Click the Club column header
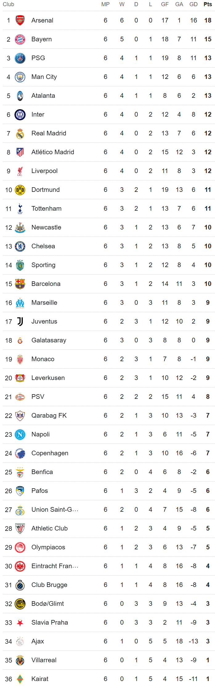Viewport: 215px width, 690px height. [x=8, y=4]
